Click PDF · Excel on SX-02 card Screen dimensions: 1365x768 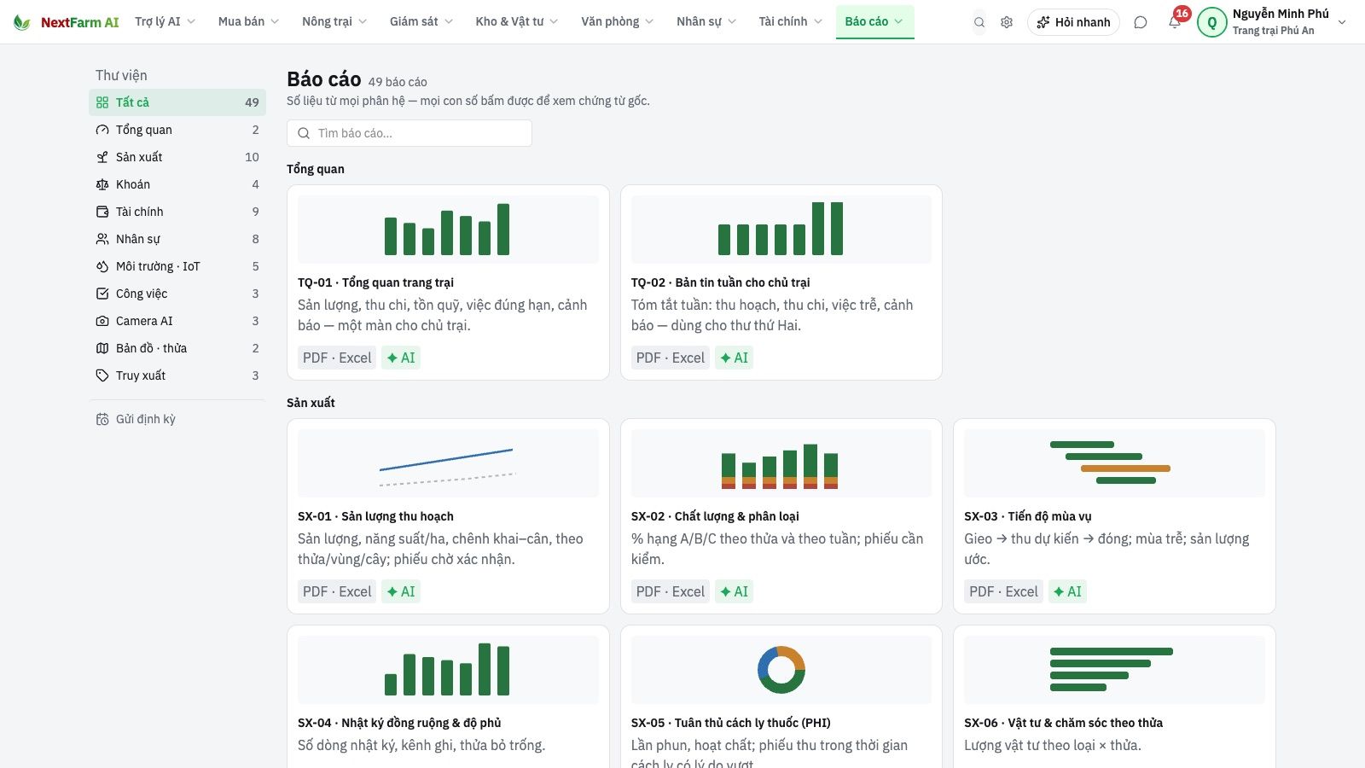pos(671,591)
